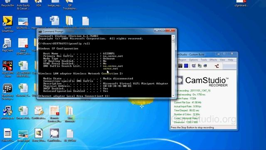Open the Options menu in CamStudio
266x150 pixels.
coord(193,60)
